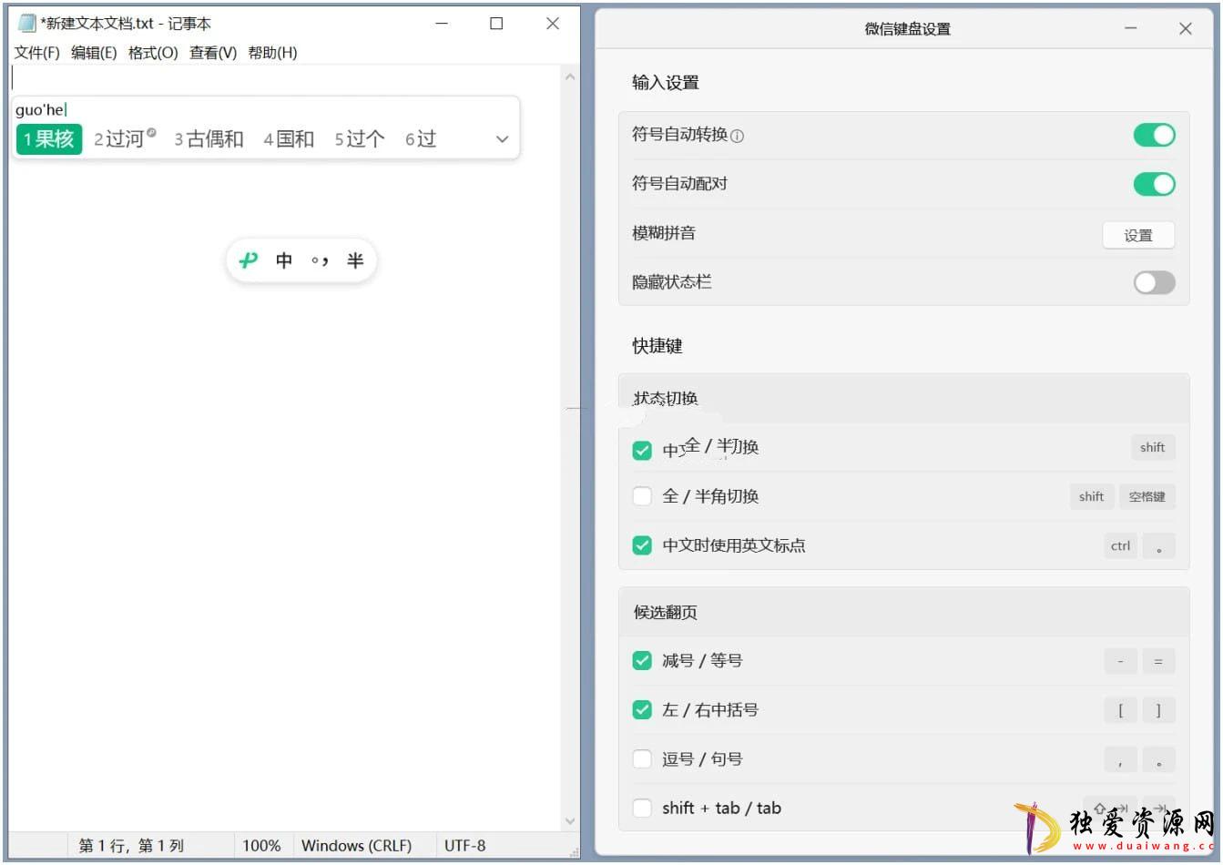The height and width of the screenshot is (865, 1223).
Task: Check shift + tab / tab checkbox
Action: [642, 809]
